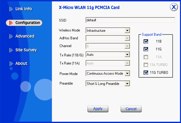Click the Cancel button

tap(131, 109)
